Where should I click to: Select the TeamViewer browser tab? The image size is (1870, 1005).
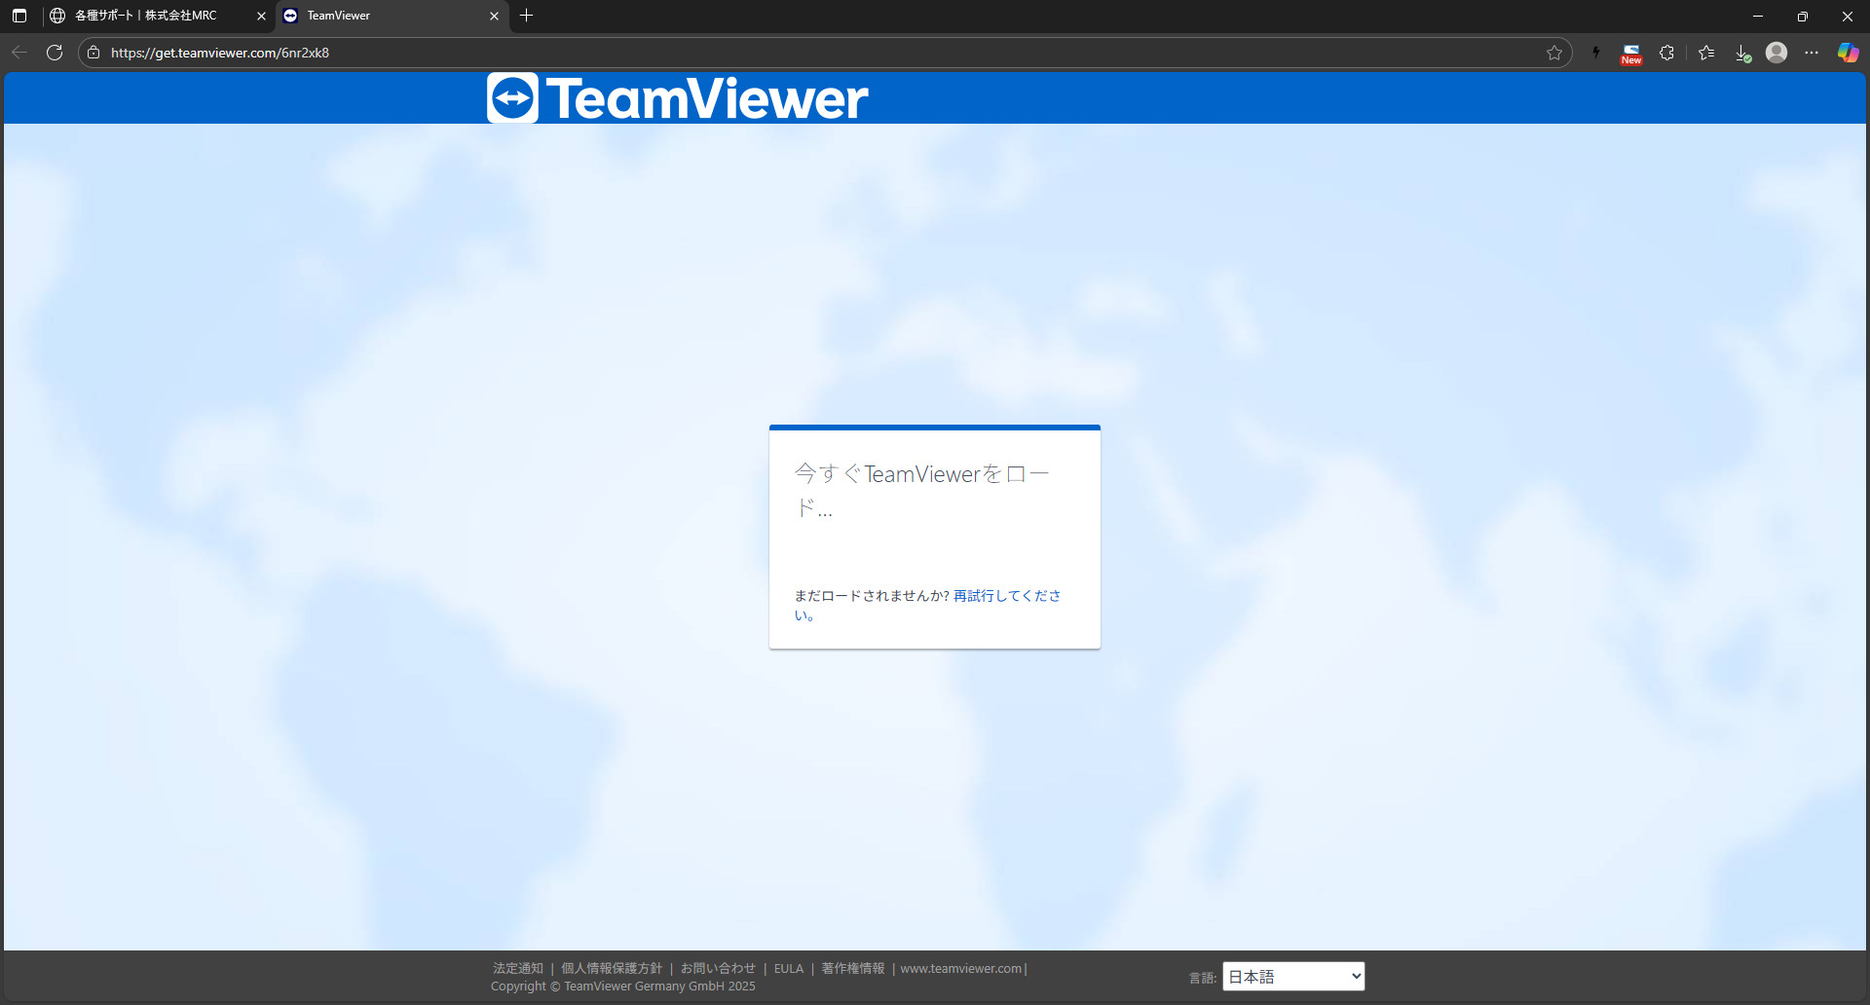pos(380,16)
